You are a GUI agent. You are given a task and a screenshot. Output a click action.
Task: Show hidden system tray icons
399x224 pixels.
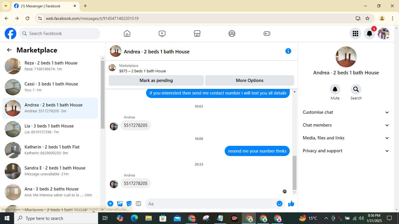click(326, 218)
